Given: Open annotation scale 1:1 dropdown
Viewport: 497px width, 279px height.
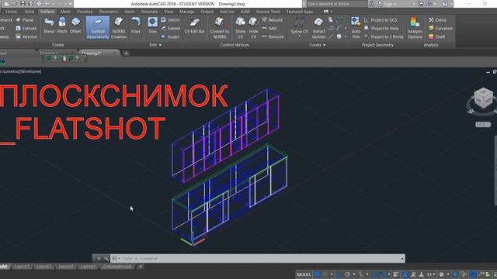Looking at the screenshot, I should tap(431, 274).
